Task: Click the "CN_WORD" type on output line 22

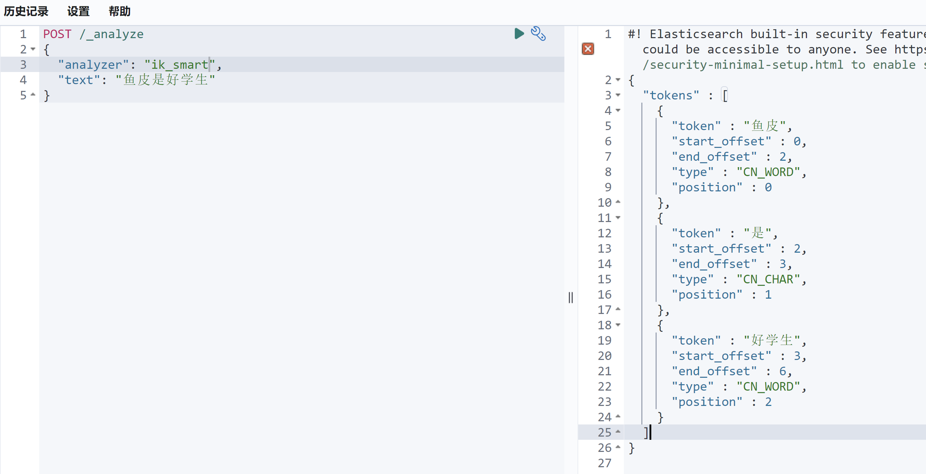Action: click(x=768, y=386)
